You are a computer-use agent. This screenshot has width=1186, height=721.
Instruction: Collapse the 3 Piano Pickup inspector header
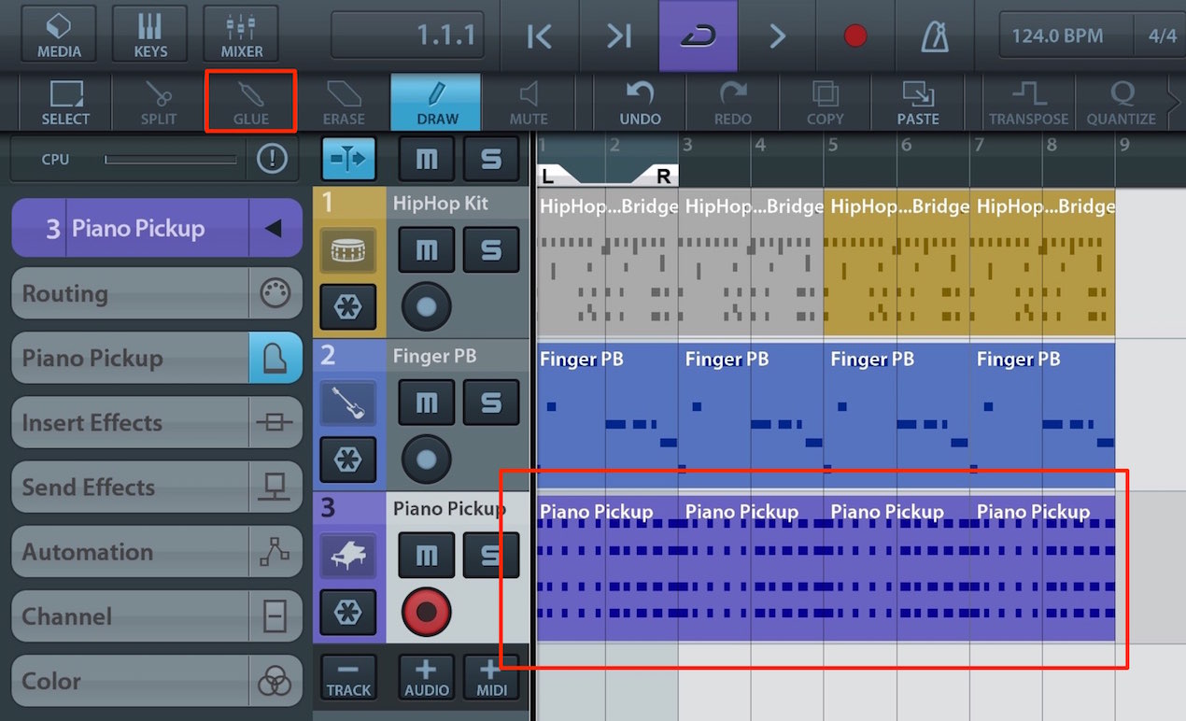click(275, 228)
